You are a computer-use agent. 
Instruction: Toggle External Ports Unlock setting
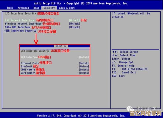point(84,63)
